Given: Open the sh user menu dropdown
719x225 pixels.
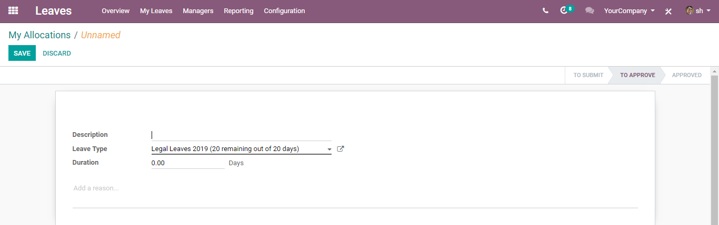Looking at the screenshot, I should [698, 10].
